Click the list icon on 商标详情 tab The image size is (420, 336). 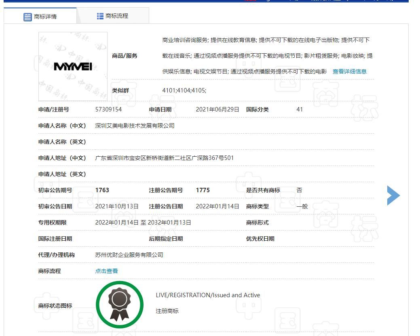point(27,17)
